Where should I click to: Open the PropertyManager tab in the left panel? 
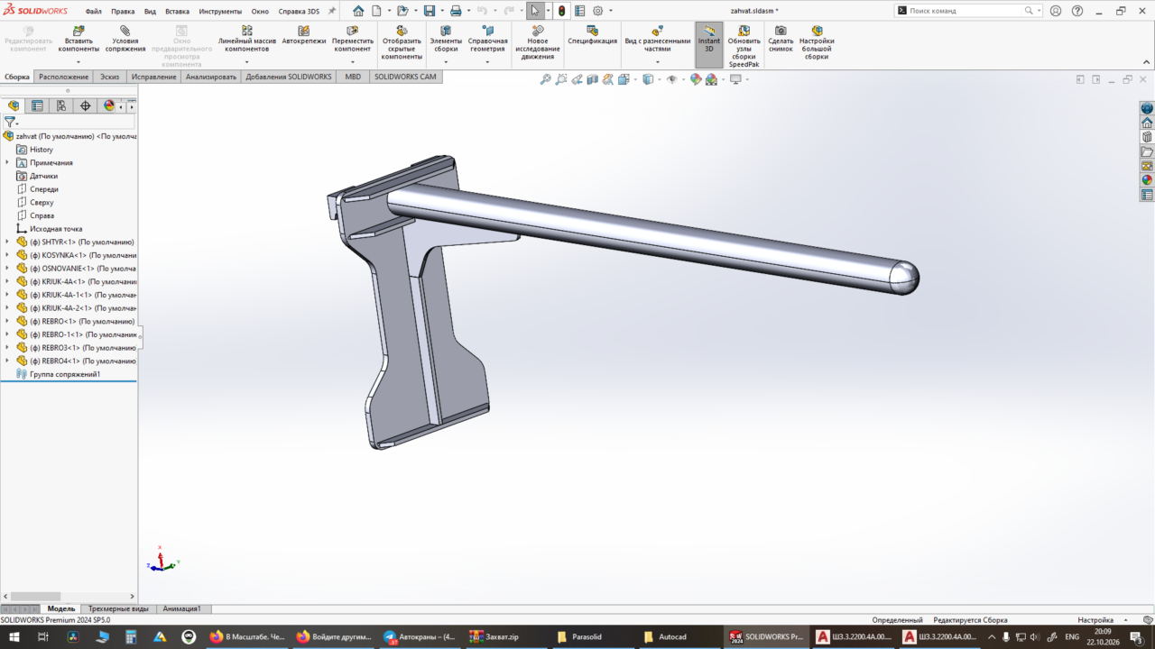coord(37,105)
